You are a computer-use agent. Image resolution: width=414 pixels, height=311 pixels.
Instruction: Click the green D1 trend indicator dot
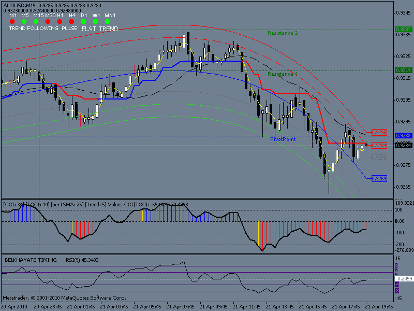83,22
